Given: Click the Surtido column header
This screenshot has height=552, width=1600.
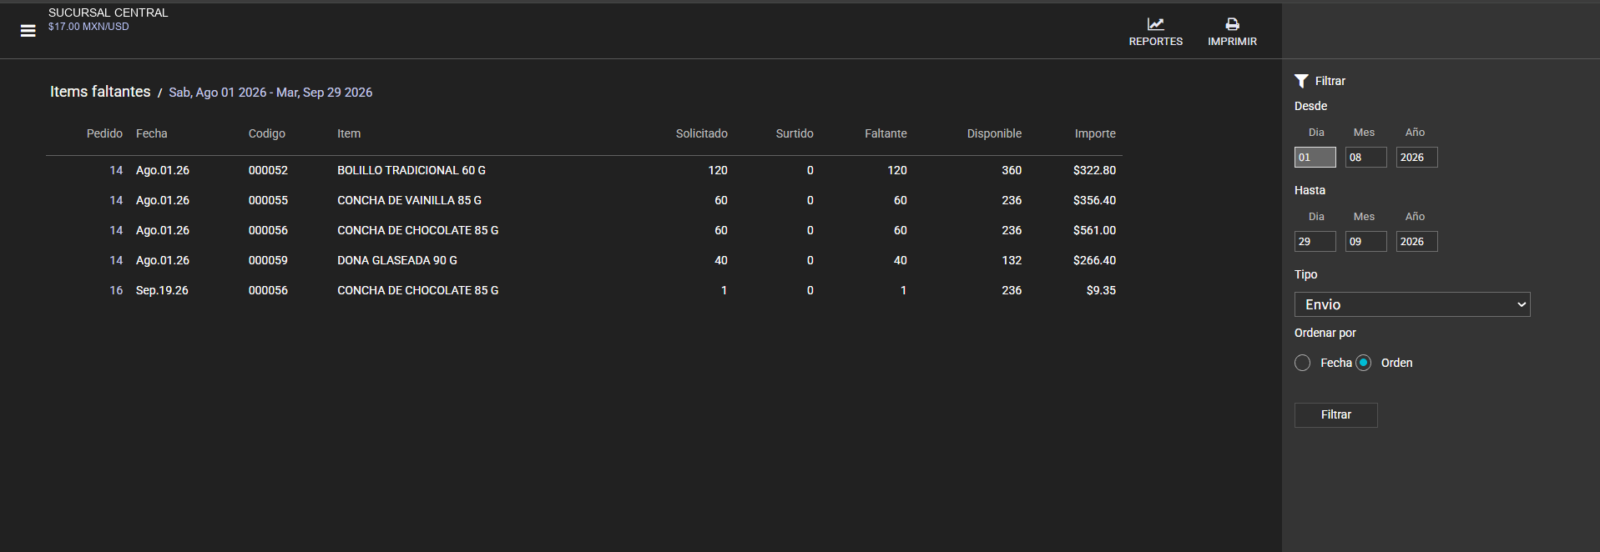Looking at the screenshot, I should [795, 133].
